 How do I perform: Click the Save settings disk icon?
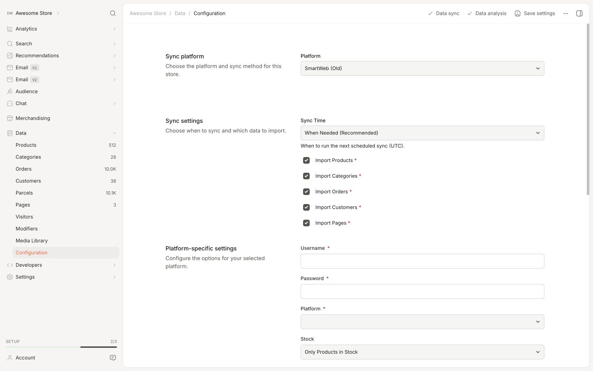(518, 14)
